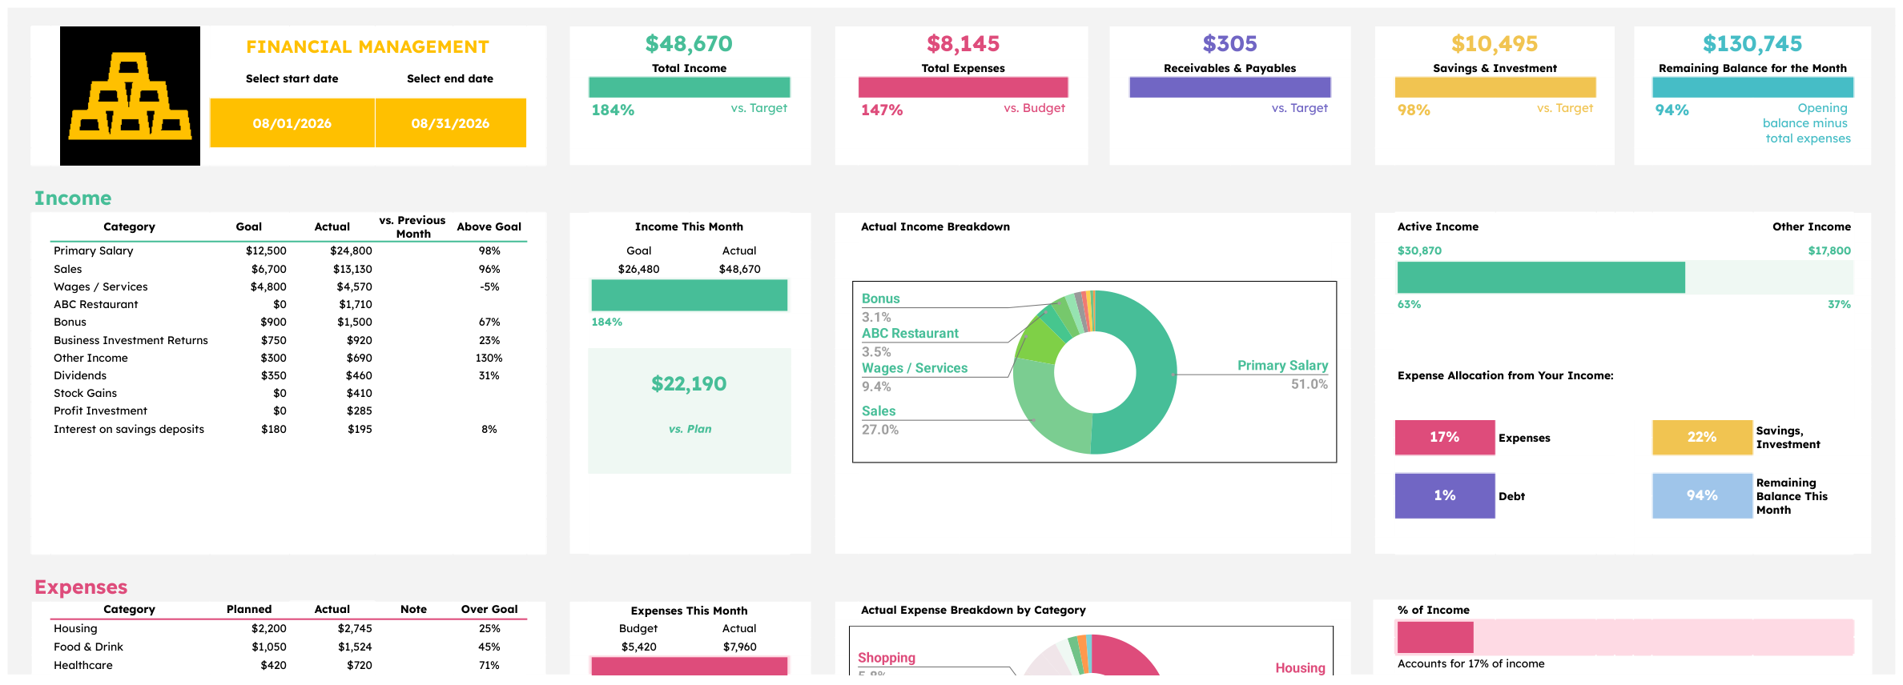The width and height of the screenshot is (1903, 685).
Task: Click the Expenses section heading
Action: [x=81, y=587]
